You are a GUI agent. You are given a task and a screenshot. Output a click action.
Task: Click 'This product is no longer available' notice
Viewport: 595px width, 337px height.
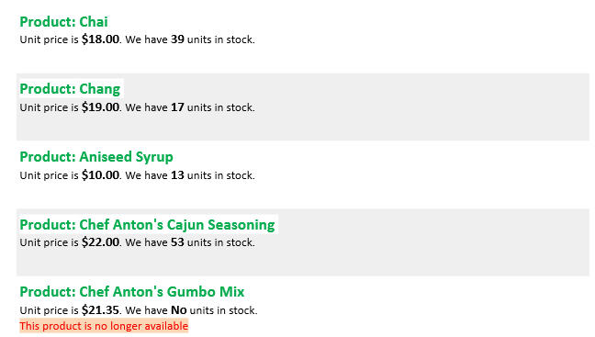[104, 326]
